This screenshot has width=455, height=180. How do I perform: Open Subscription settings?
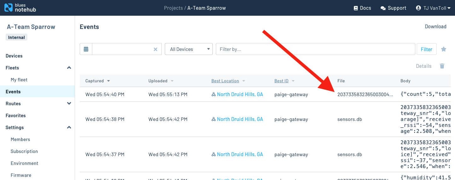(24, 151)
